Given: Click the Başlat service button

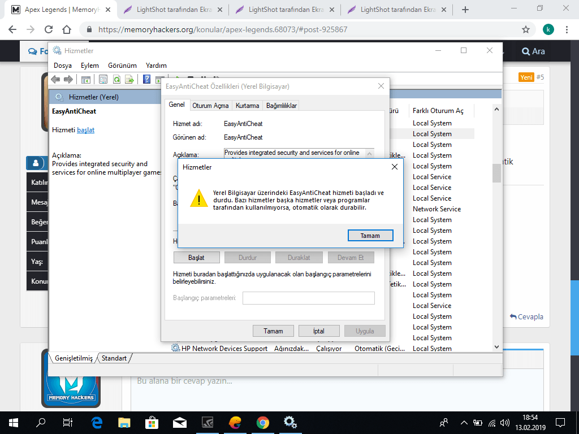Looking at the screenshot, I should tap(196, 258).
